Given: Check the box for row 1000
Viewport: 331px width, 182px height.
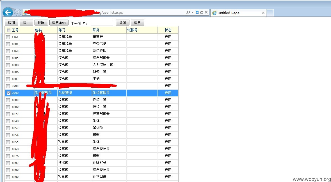Looking at the screenshot, I should (8, 65).
